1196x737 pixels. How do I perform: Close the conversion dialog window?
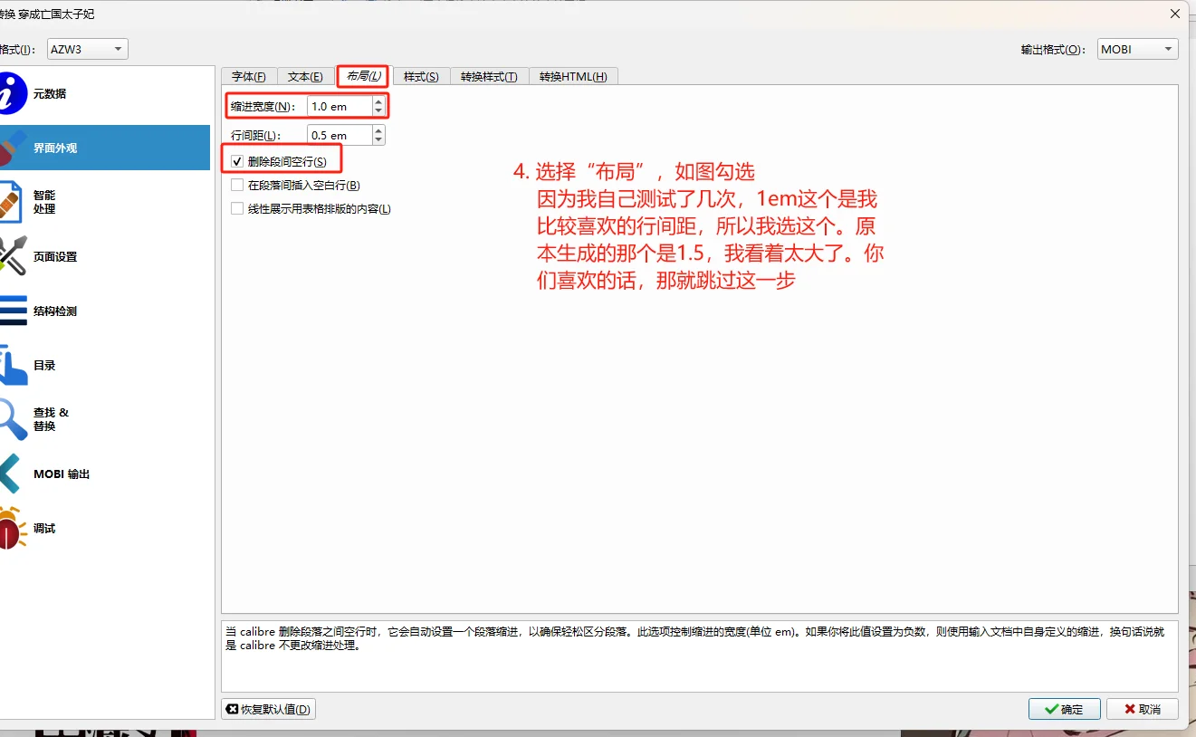click(x=1175, y=13)
